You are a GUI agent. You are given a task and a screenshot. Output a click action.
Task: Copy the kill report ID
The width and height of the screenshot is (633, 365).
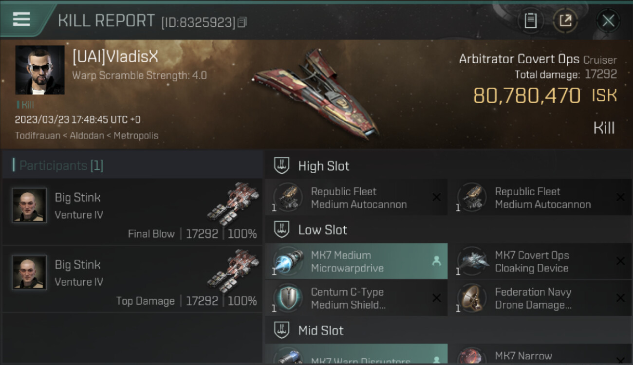(x=242, y=22)
